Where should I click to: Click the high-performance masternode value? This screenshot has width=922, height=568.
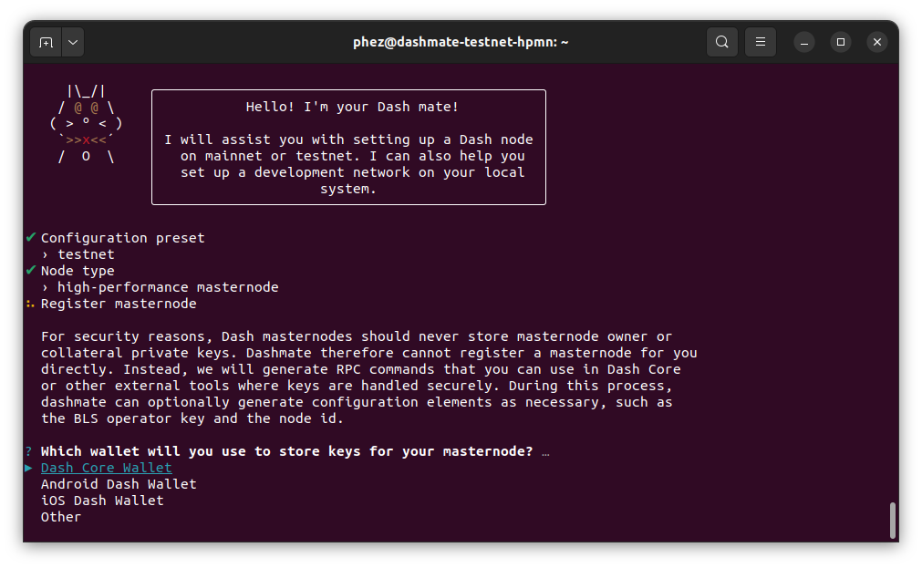(168, 287)
